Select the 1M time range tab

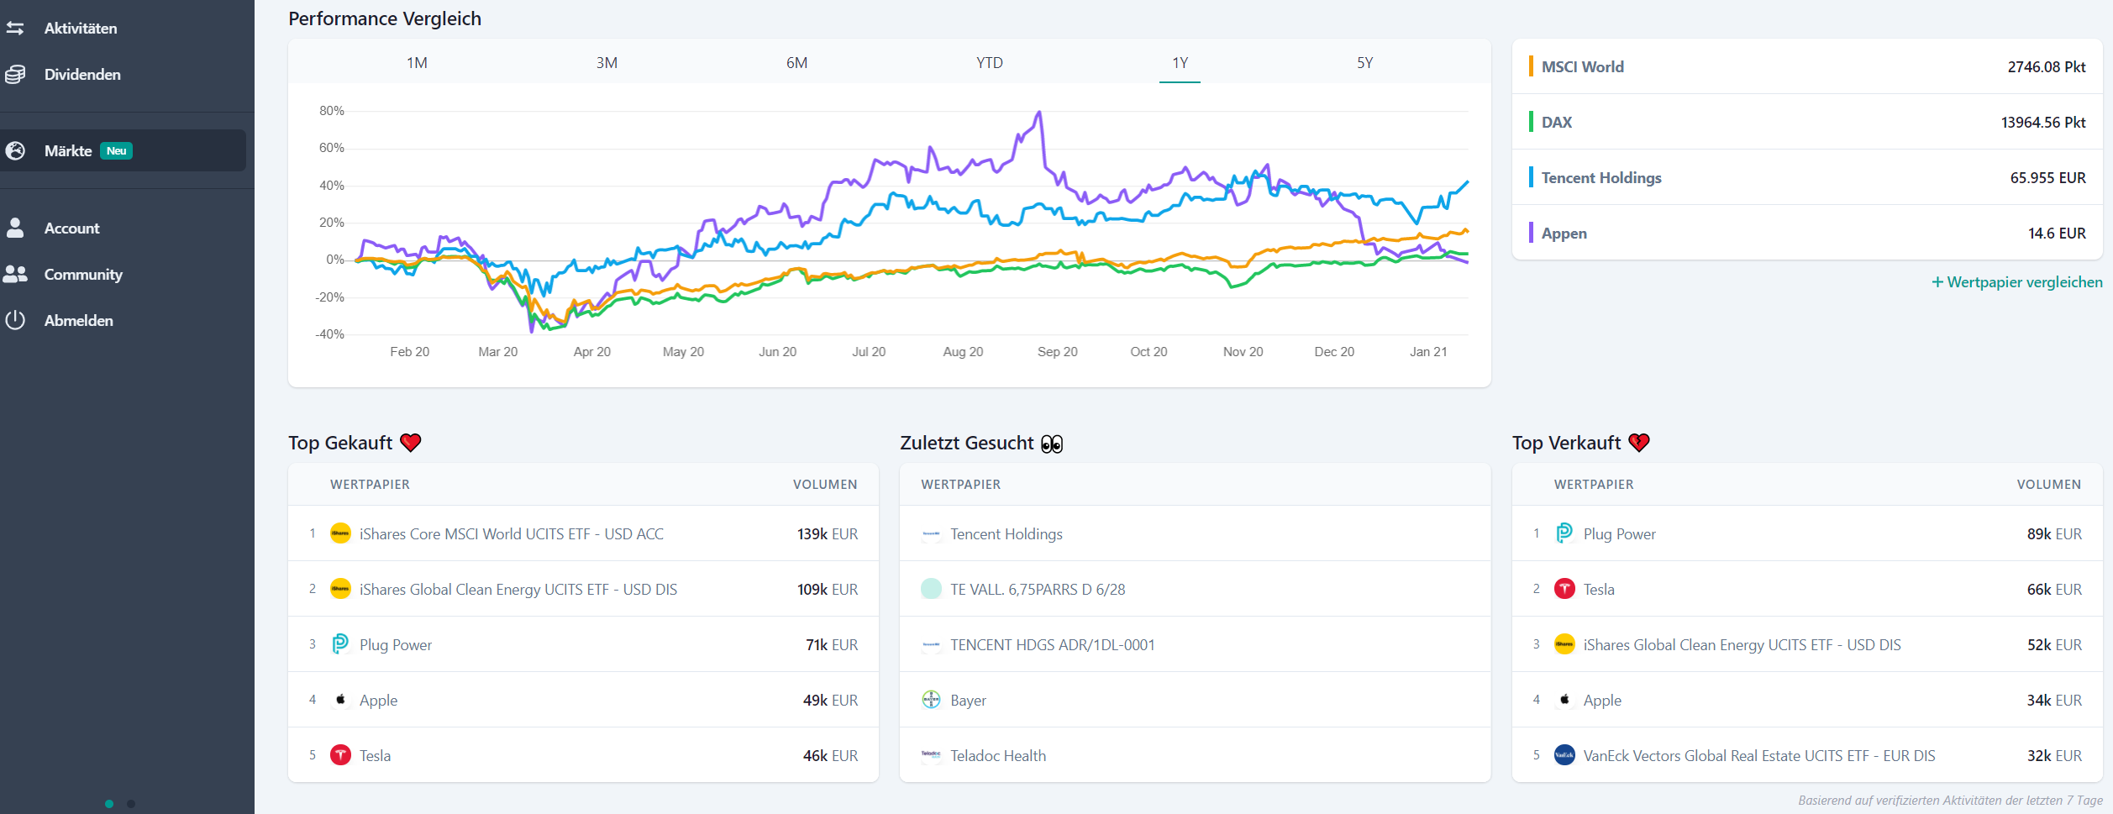point(417,63)
